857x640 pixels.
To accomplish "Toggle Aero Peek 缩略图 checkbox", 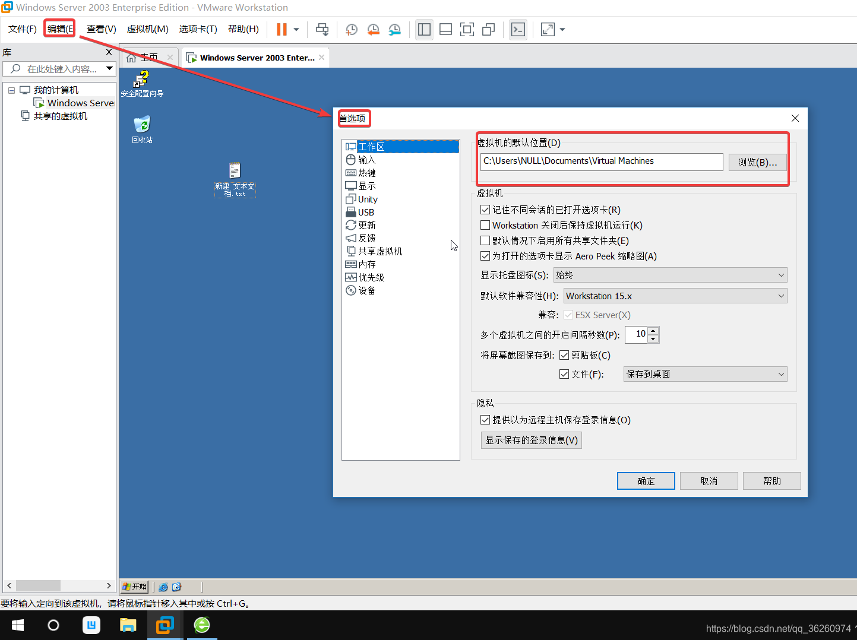I will point(485,256).
